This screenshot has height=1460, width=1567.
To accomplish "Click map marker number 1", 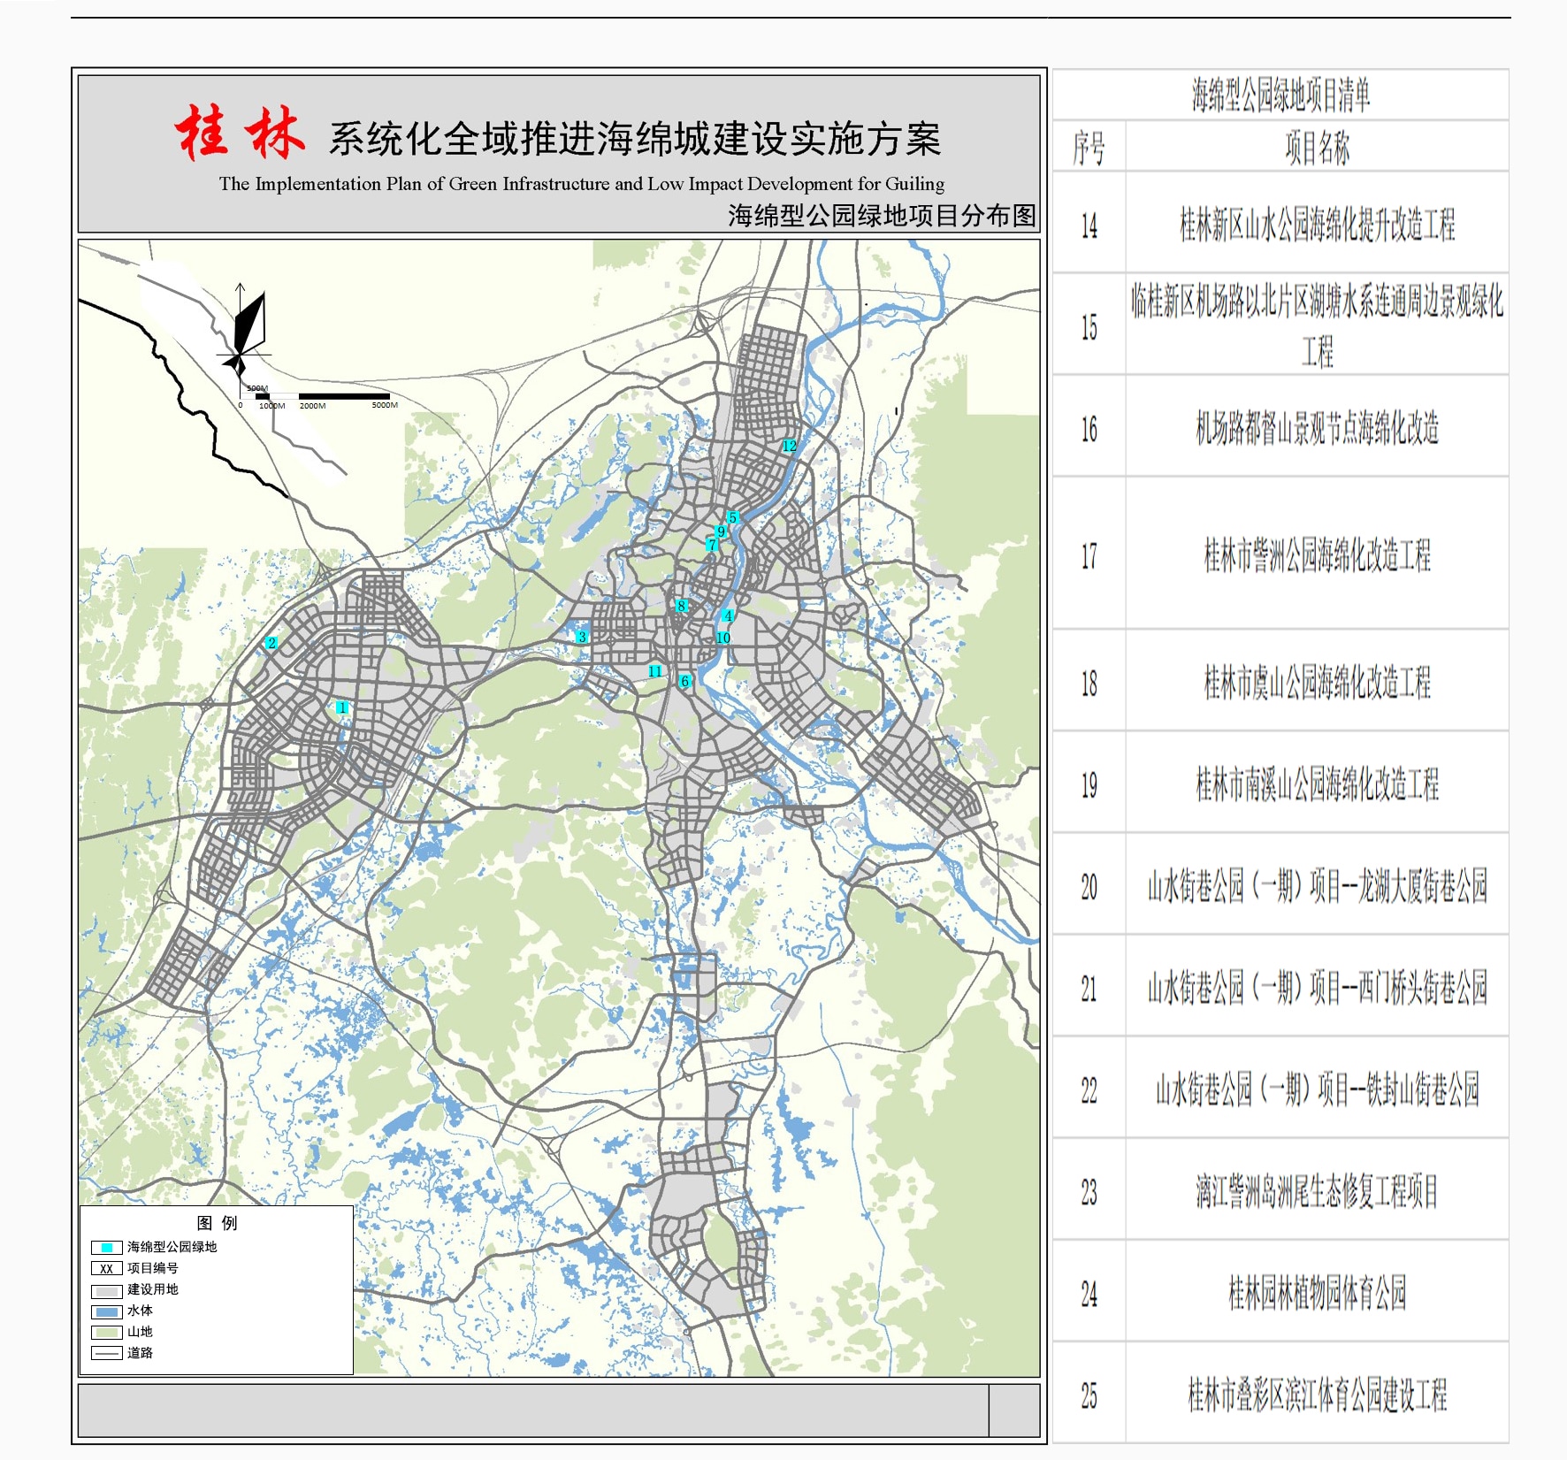I will (342, 707).
